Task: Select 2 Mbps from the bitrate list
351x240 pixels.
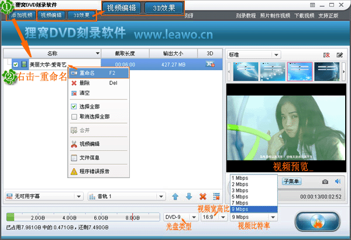Action: (x=254, y=185)
